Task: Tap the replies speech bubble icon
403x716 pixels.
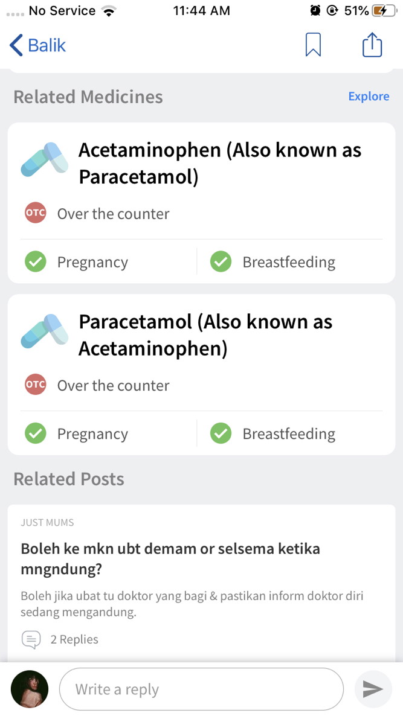Action: [x=31, y=639]
